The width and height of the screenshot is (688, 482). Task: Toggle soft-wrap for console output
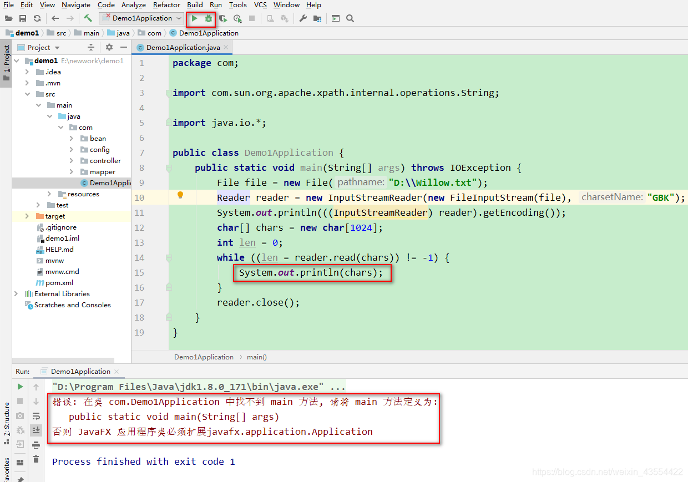36,415
